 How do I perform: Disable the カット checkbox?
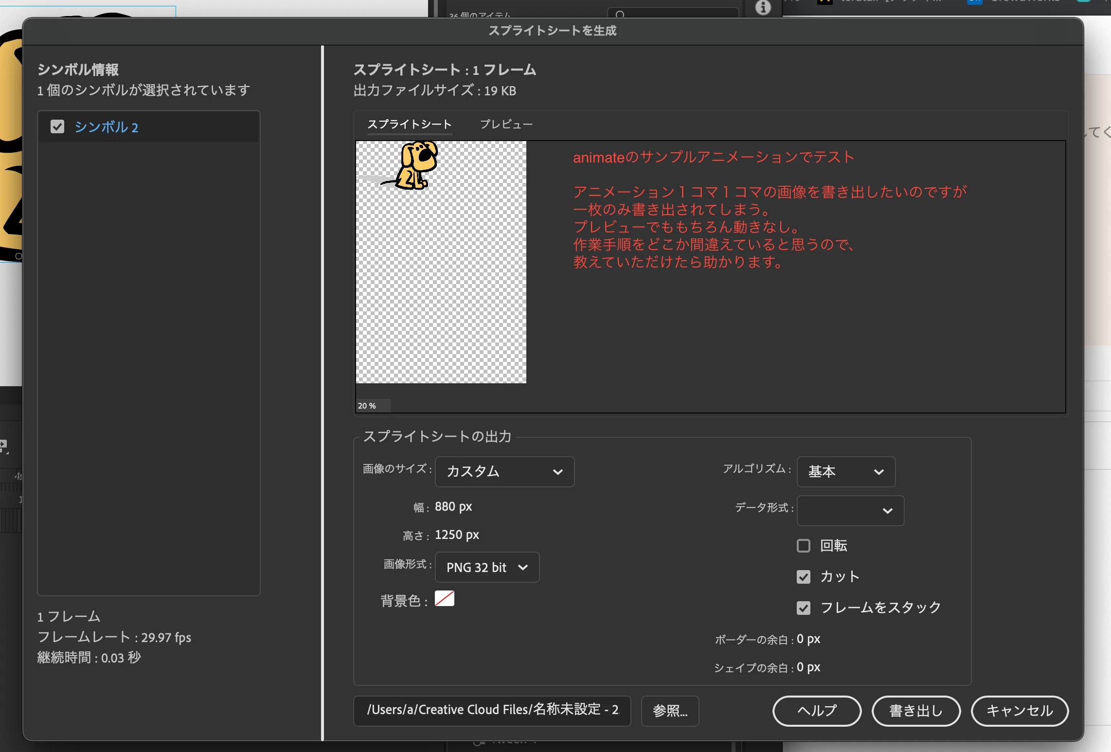point(804,577)
